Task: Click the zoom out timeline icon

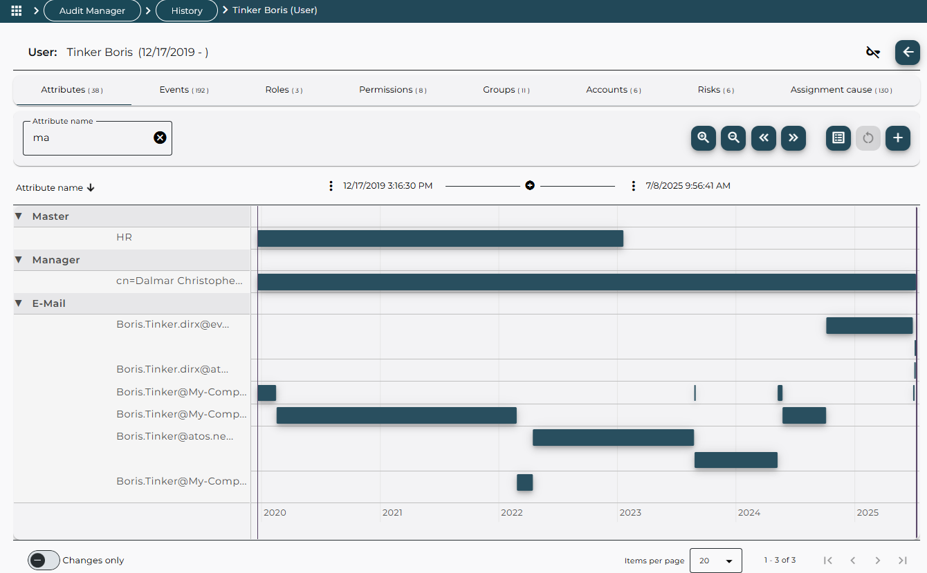Action: click(x=733, y=138)
